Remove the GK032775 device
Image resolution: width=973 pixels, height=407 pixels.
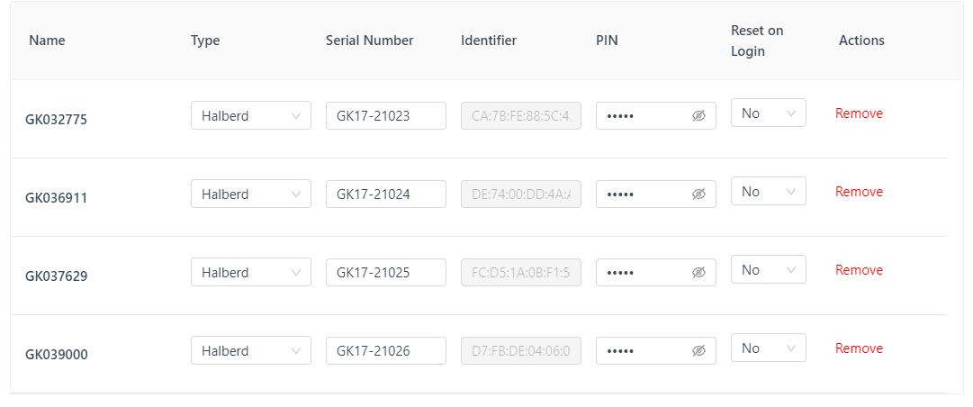(x=859, y=113)
